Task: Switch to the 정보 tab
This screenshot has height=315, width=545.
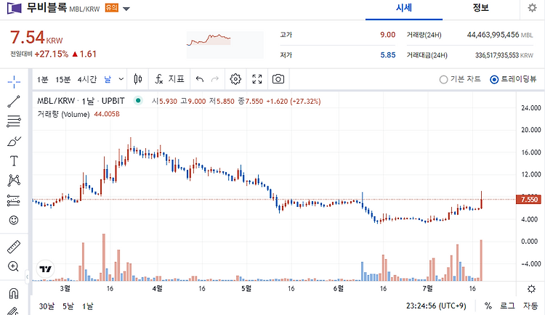Action: coord(481,8)
